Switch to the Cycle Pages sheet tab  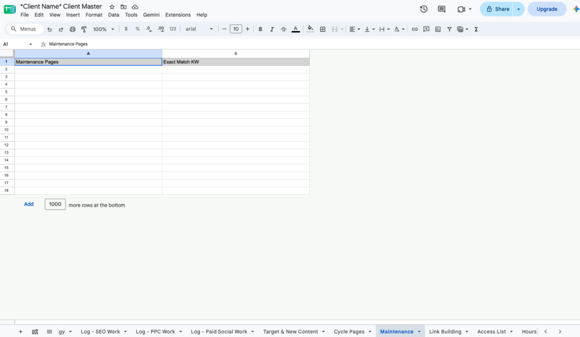[x=349, y=331]
